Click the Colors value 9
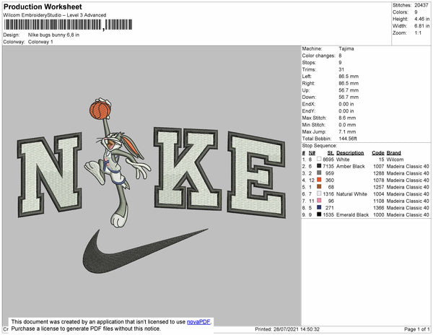433x335 pixels. (416, 12)
